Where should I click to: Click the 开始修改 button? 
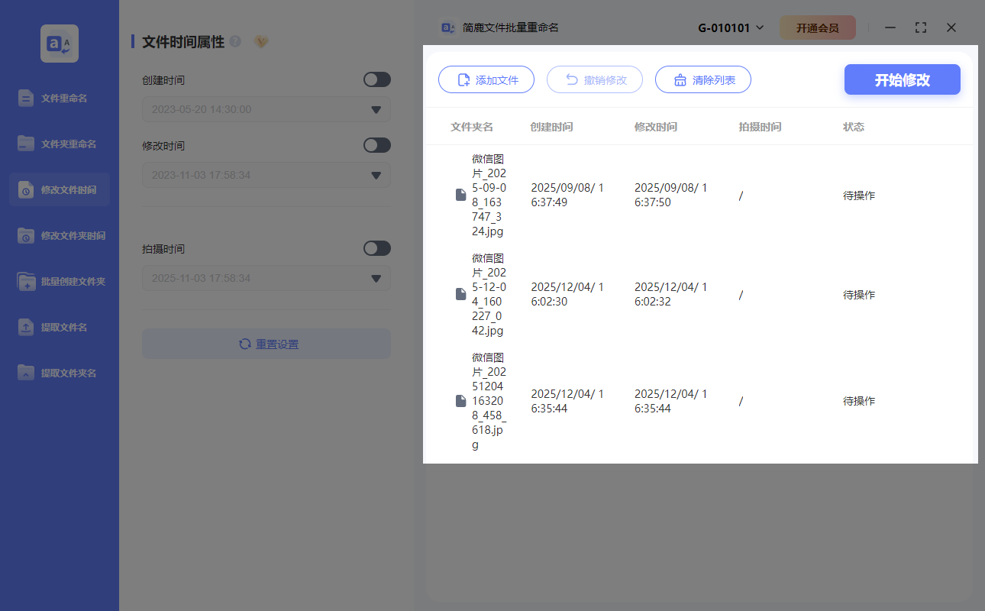coord(902,79)
